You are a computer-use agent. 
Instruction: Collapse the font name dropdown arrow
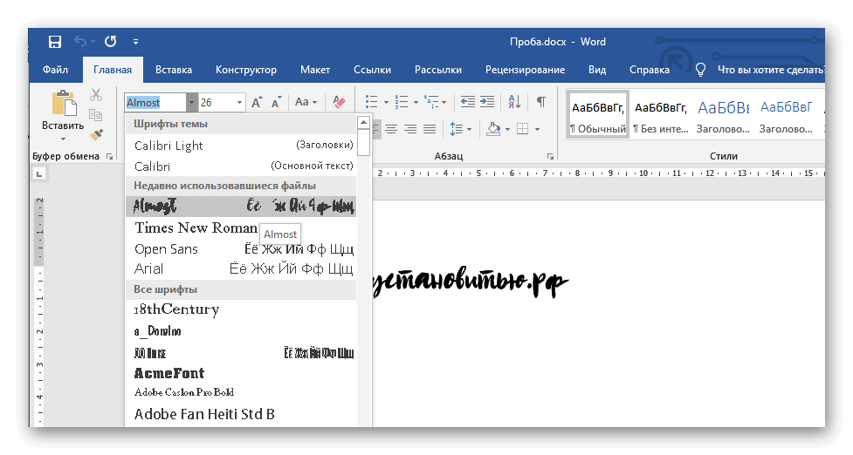[x=191, y=102]
